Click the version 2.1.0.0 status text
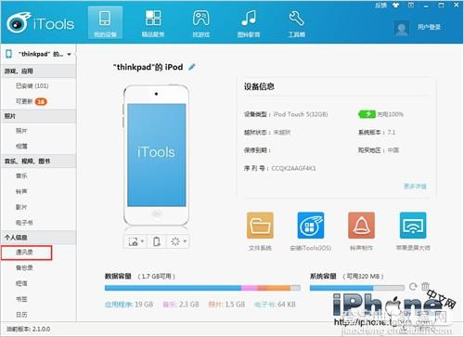Viewport: 464px width, 337px height. [29, 330]
